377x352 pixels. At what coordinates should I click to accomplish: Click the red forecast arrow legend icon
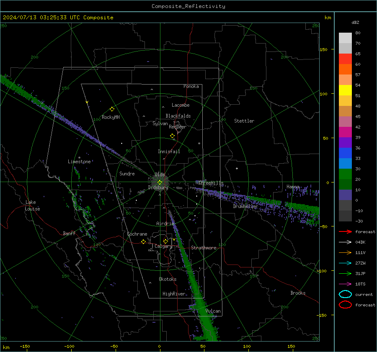tap(345, 231)
